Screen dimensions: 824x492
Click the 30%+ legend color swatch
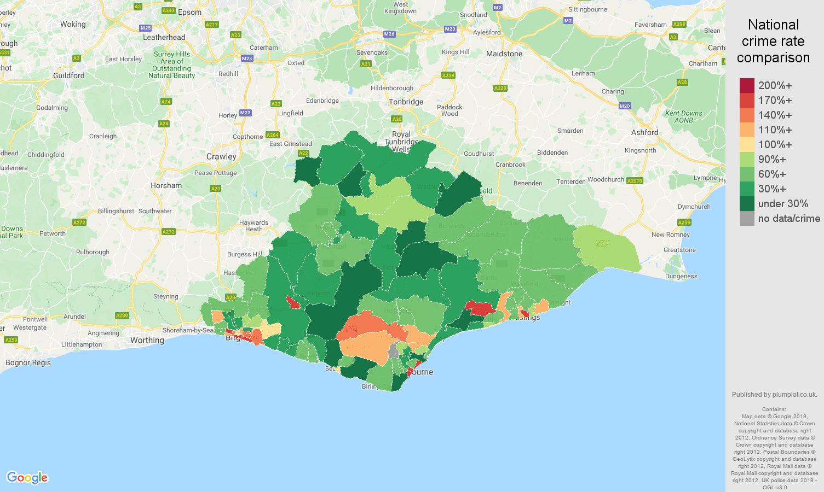click(747, 189)
